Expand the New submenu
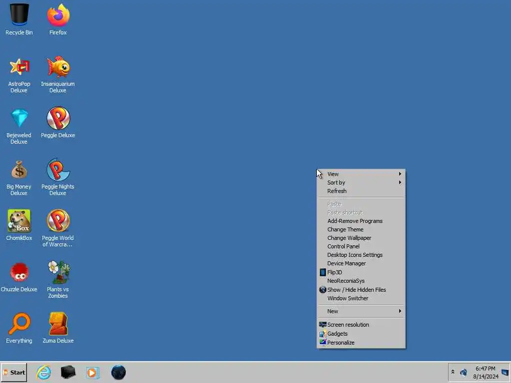The height and width of the screenshot is (383, 511). (361, 311)
